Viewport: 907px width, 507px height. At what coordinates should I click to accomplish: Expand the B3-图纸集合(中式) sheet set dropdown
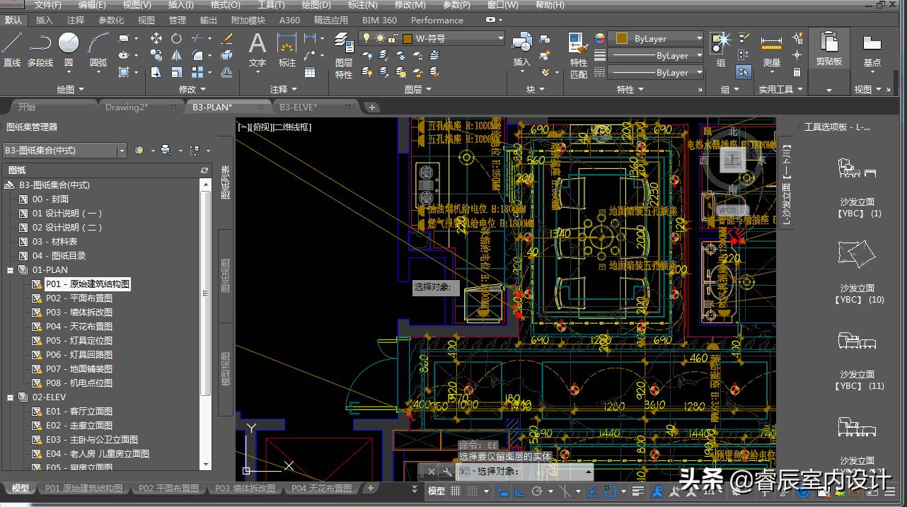pyautogui.click(x=122, y=151)
